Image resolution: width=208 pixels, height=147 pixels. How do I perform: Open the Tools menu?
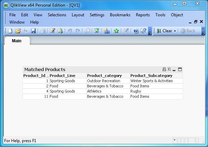[x=161, y=15]
